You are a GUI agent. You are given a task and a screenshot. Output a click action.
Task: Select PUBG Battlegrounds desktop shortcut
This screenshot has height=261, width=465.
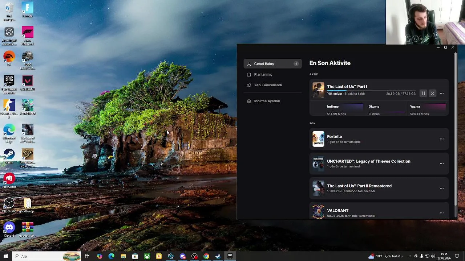27,61
